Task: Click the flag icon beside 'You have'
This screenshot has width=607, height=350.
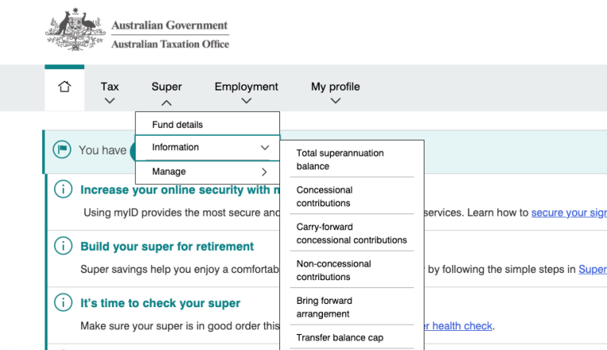Action: click(x=62, y=149)
